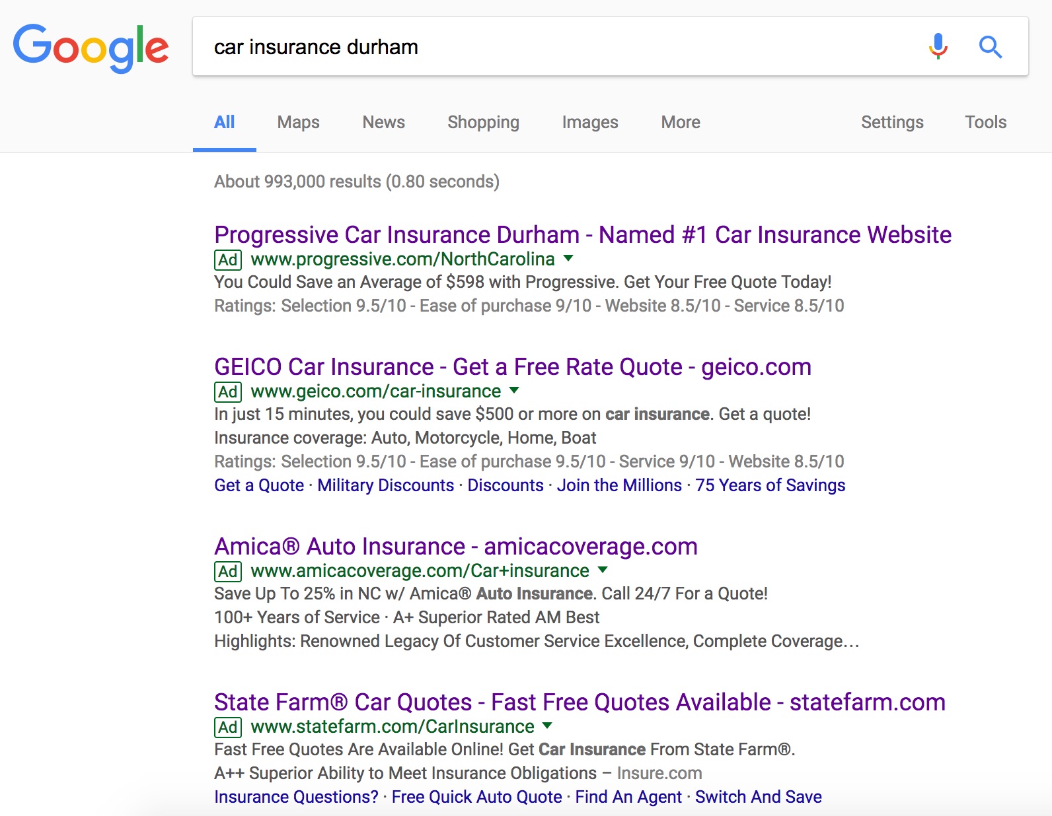Select the All results tab
Image resolution: width=1052 pixels, height=816 pixels.
coord(225,122)
